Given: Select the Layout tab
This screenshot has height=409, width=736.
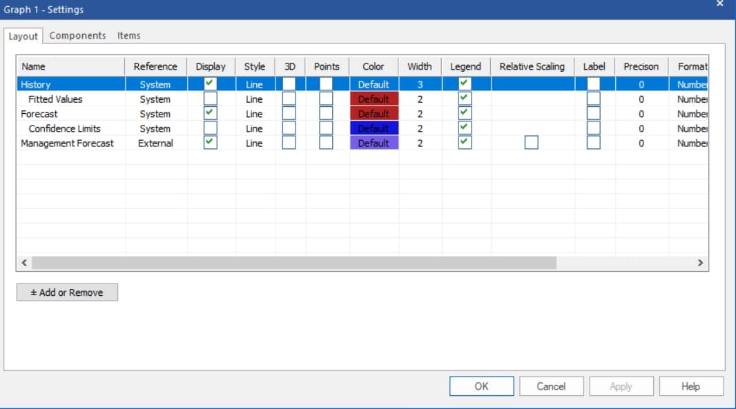Looking at the screenshot, I should point(23,36).
